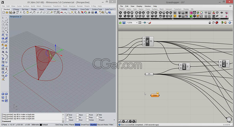Image resolution: width=234 pixels, height=127 pixels.
Task: Switch to the Curve Tools toolbar tab
Action: point(85,9)
